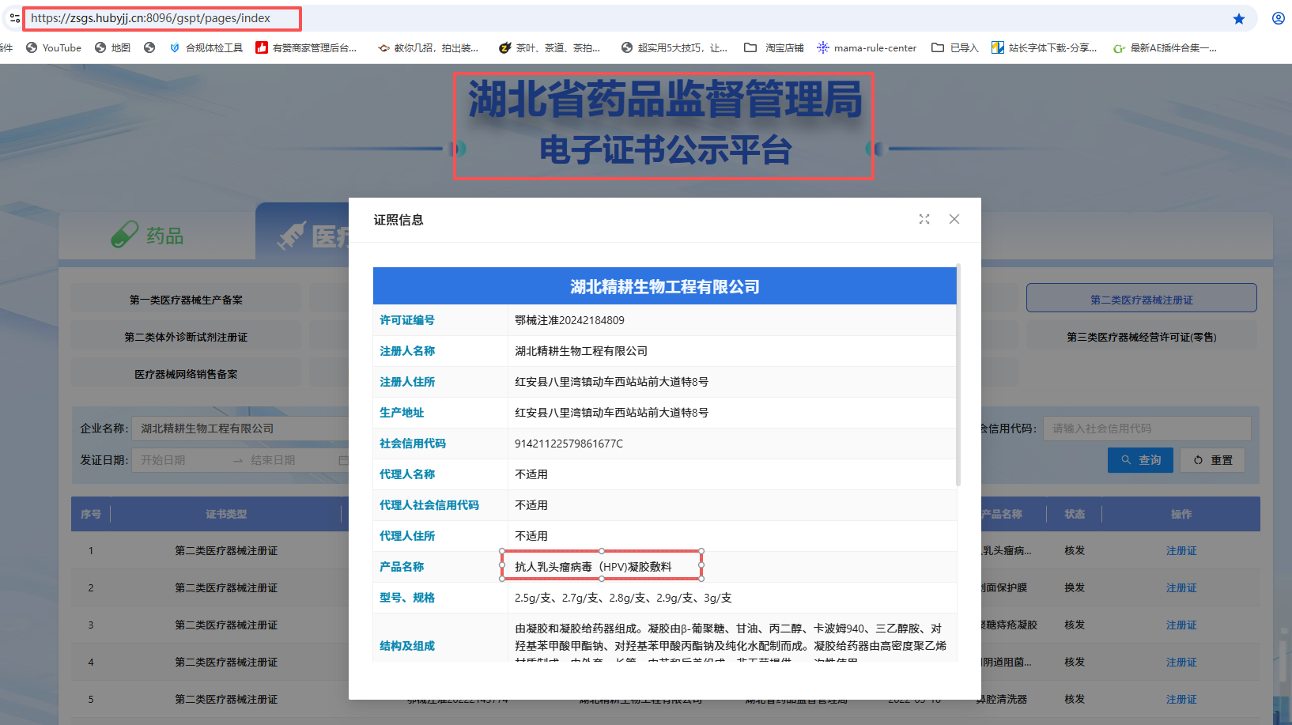Open the 地图 bookmark

click(112, 47)
